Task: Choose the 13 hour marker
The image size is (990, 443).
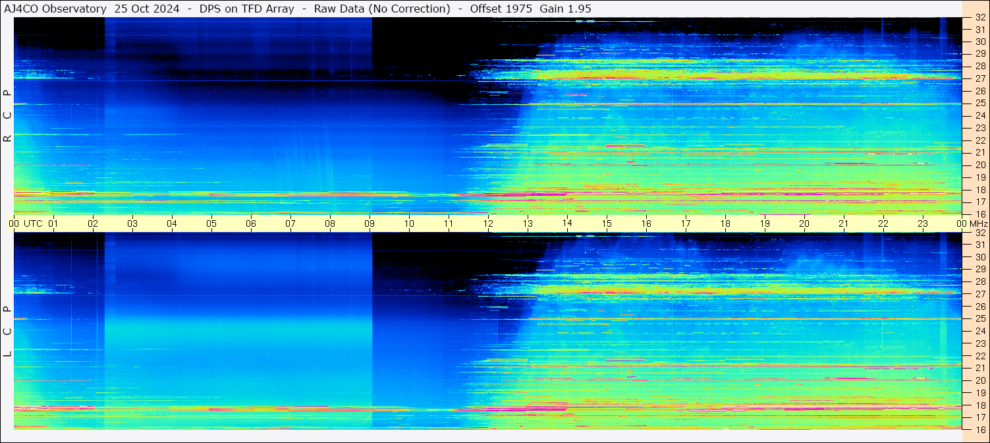Action: 528,223
